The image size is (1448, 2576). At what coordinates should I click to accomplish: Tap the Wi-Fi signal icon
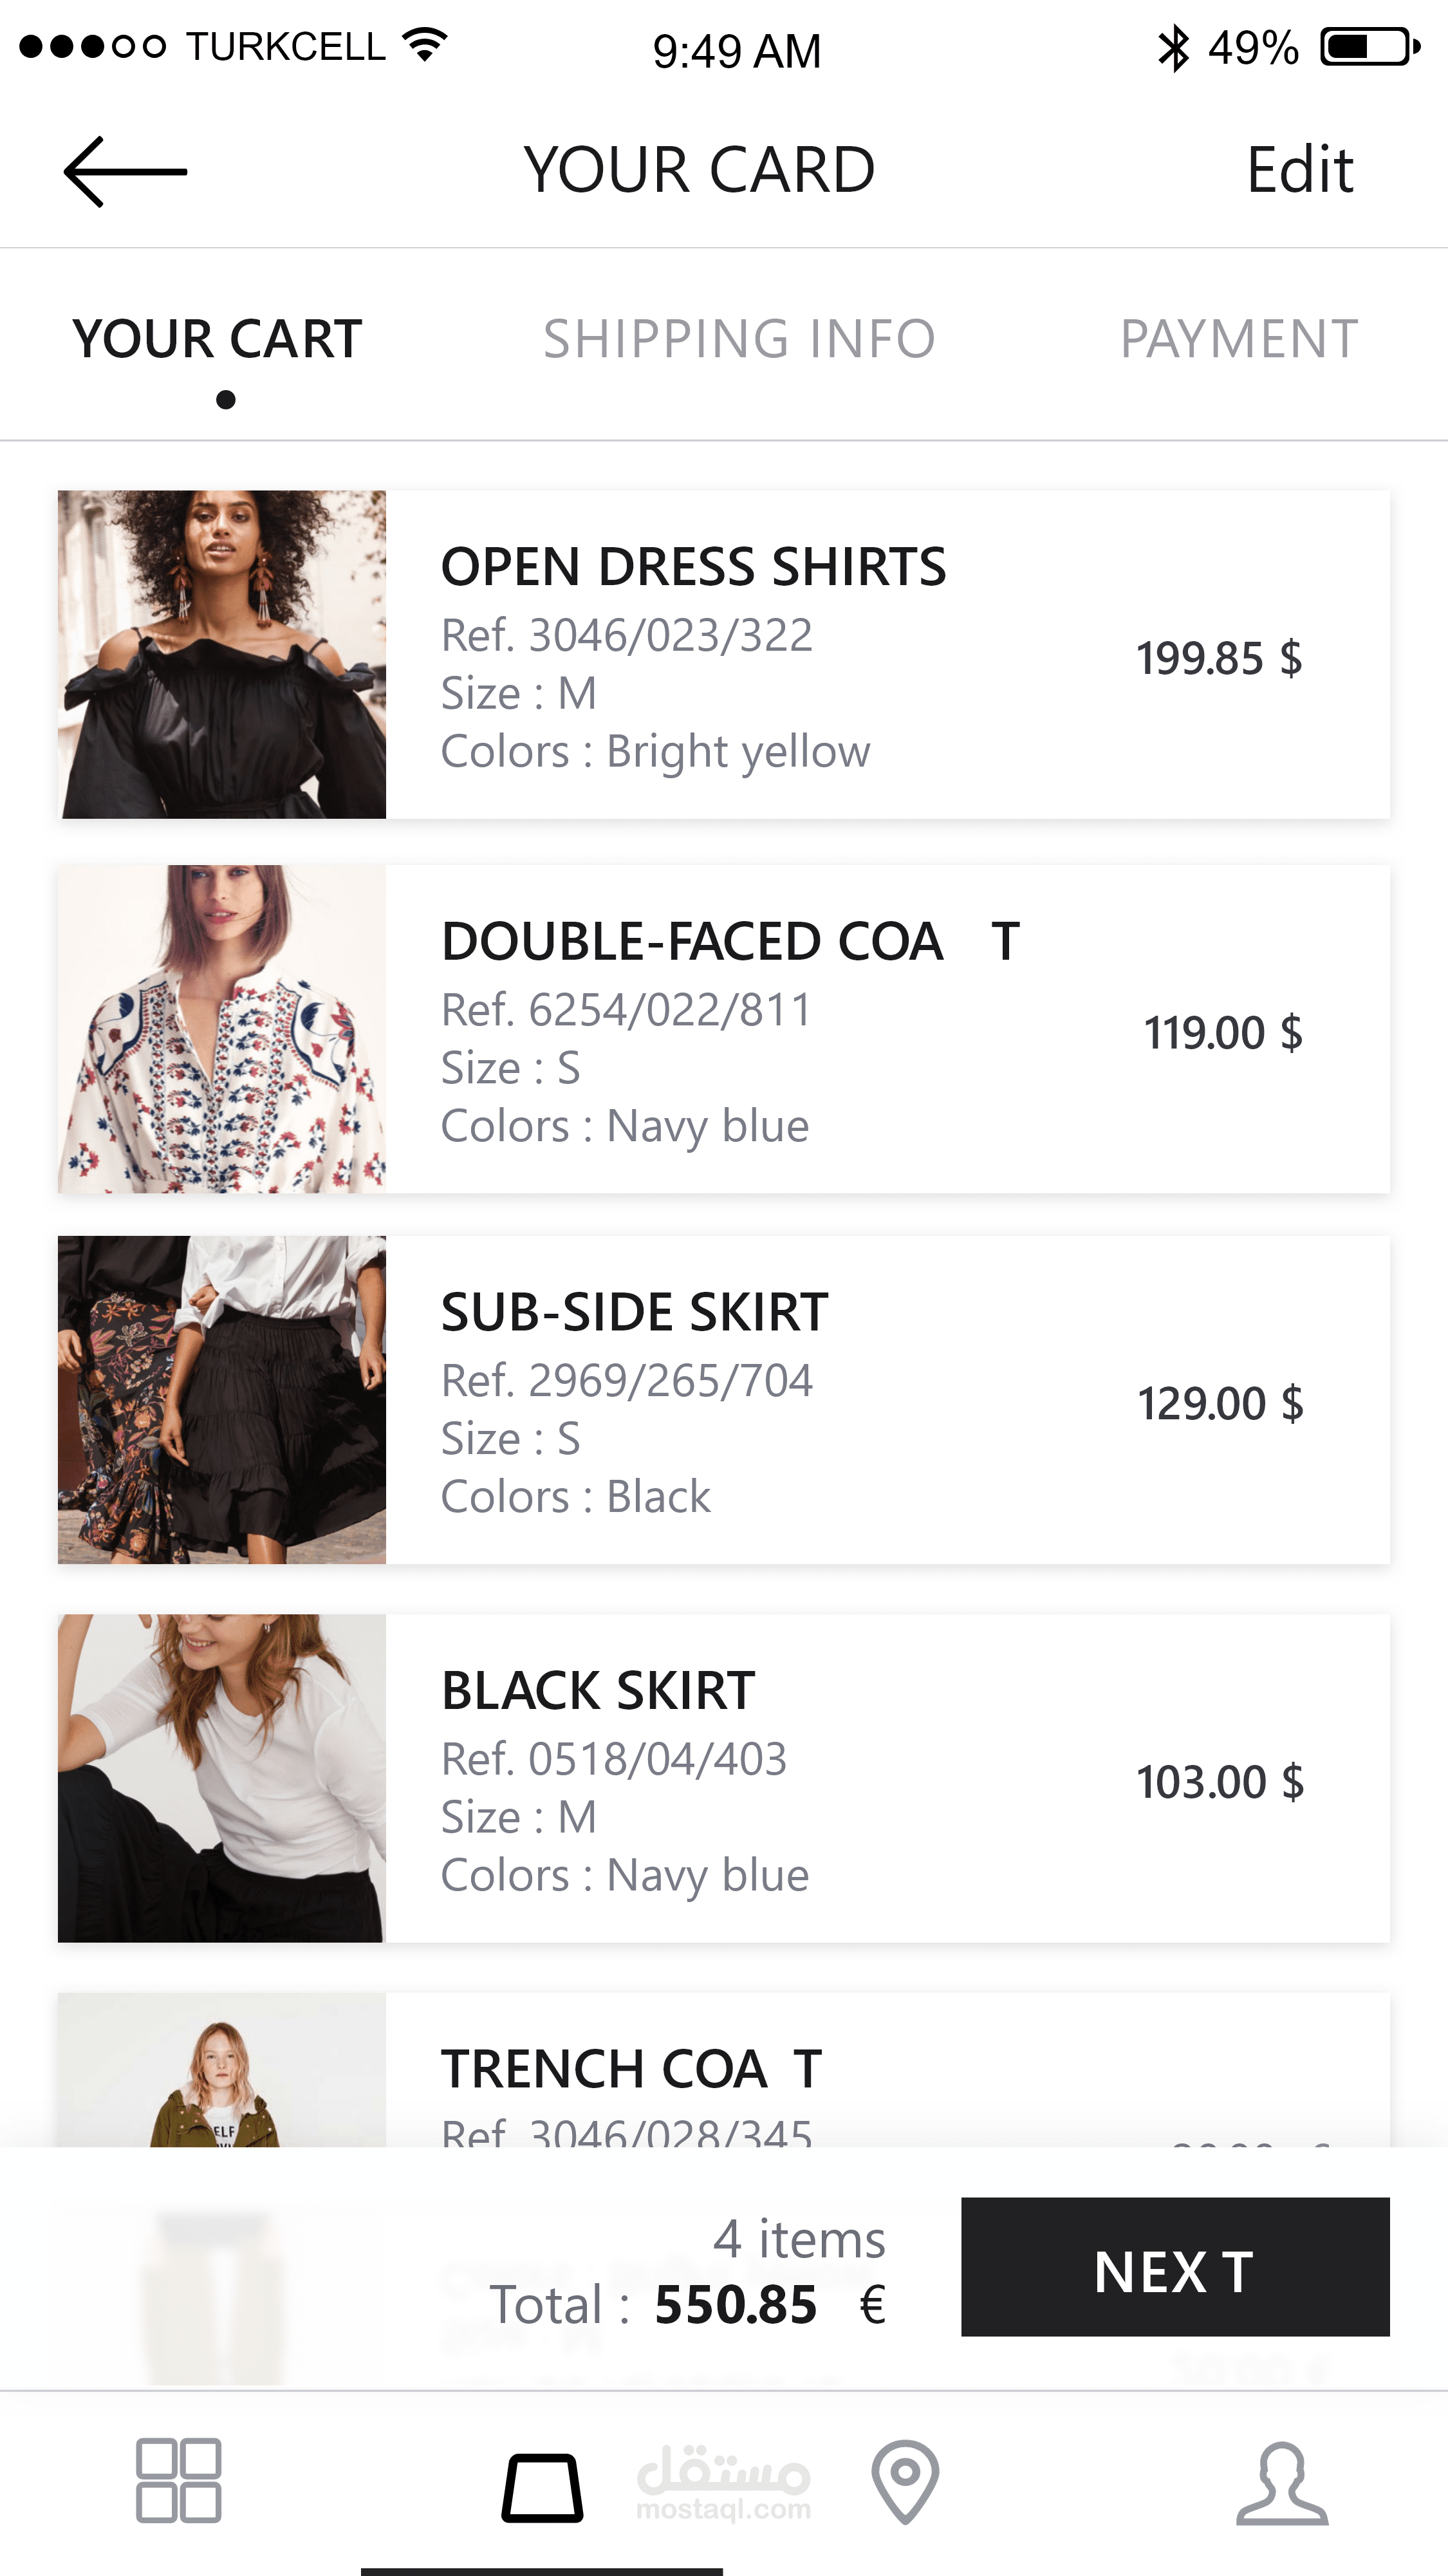425,45
